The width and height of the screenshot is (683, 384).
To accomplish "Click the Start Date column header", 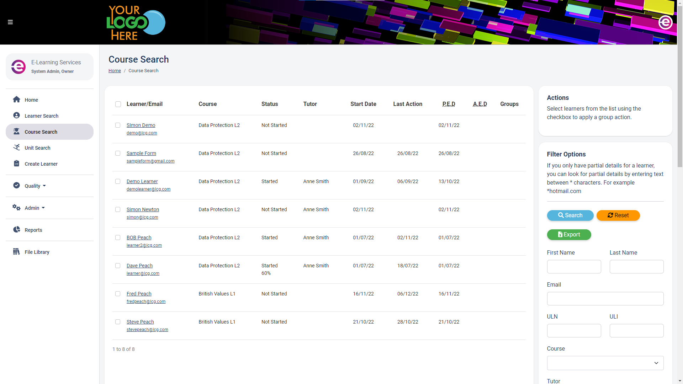I will click(363, 104).
